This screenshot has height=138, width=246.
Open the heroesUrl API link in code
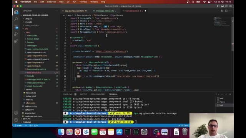click(x=111, y=51)
